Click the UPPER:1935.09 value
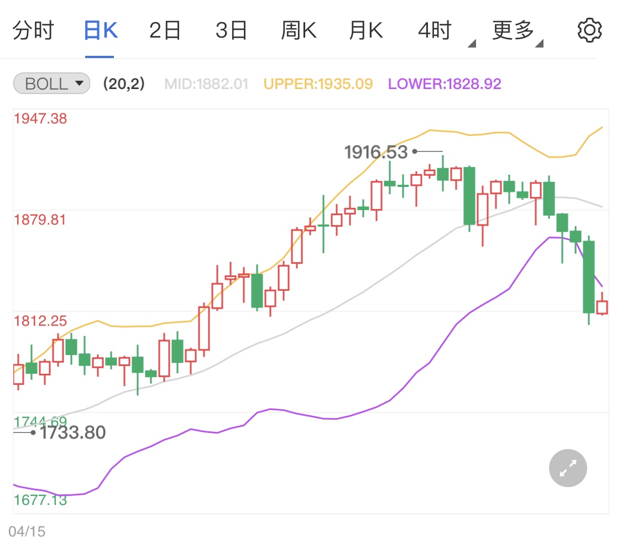Screen dimensions: 622x543 pos(318,83)
